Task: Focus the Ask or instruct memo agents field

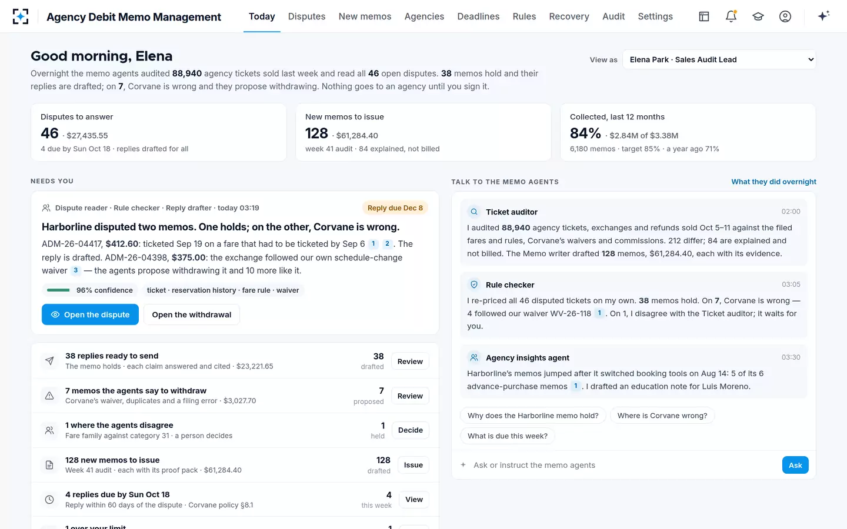Action: (623, 465)
